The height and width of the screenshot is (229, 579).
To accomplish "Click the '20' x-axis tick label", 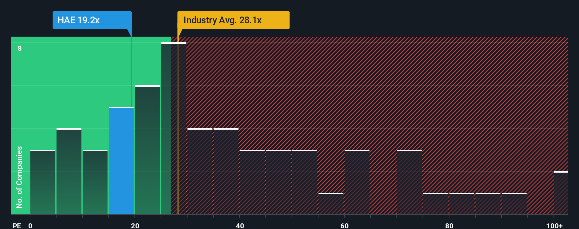I will click(x=135, y=225).
